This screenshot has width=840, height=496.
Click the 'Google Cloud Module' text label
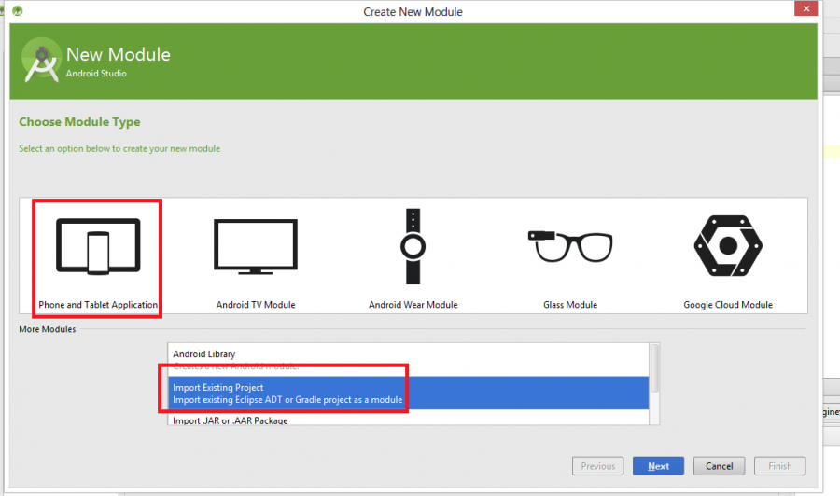coord(728,305)
